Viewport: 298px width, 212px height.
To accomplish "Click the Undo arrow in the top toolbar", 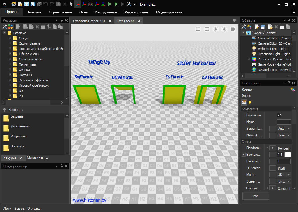I will (45, 4).
